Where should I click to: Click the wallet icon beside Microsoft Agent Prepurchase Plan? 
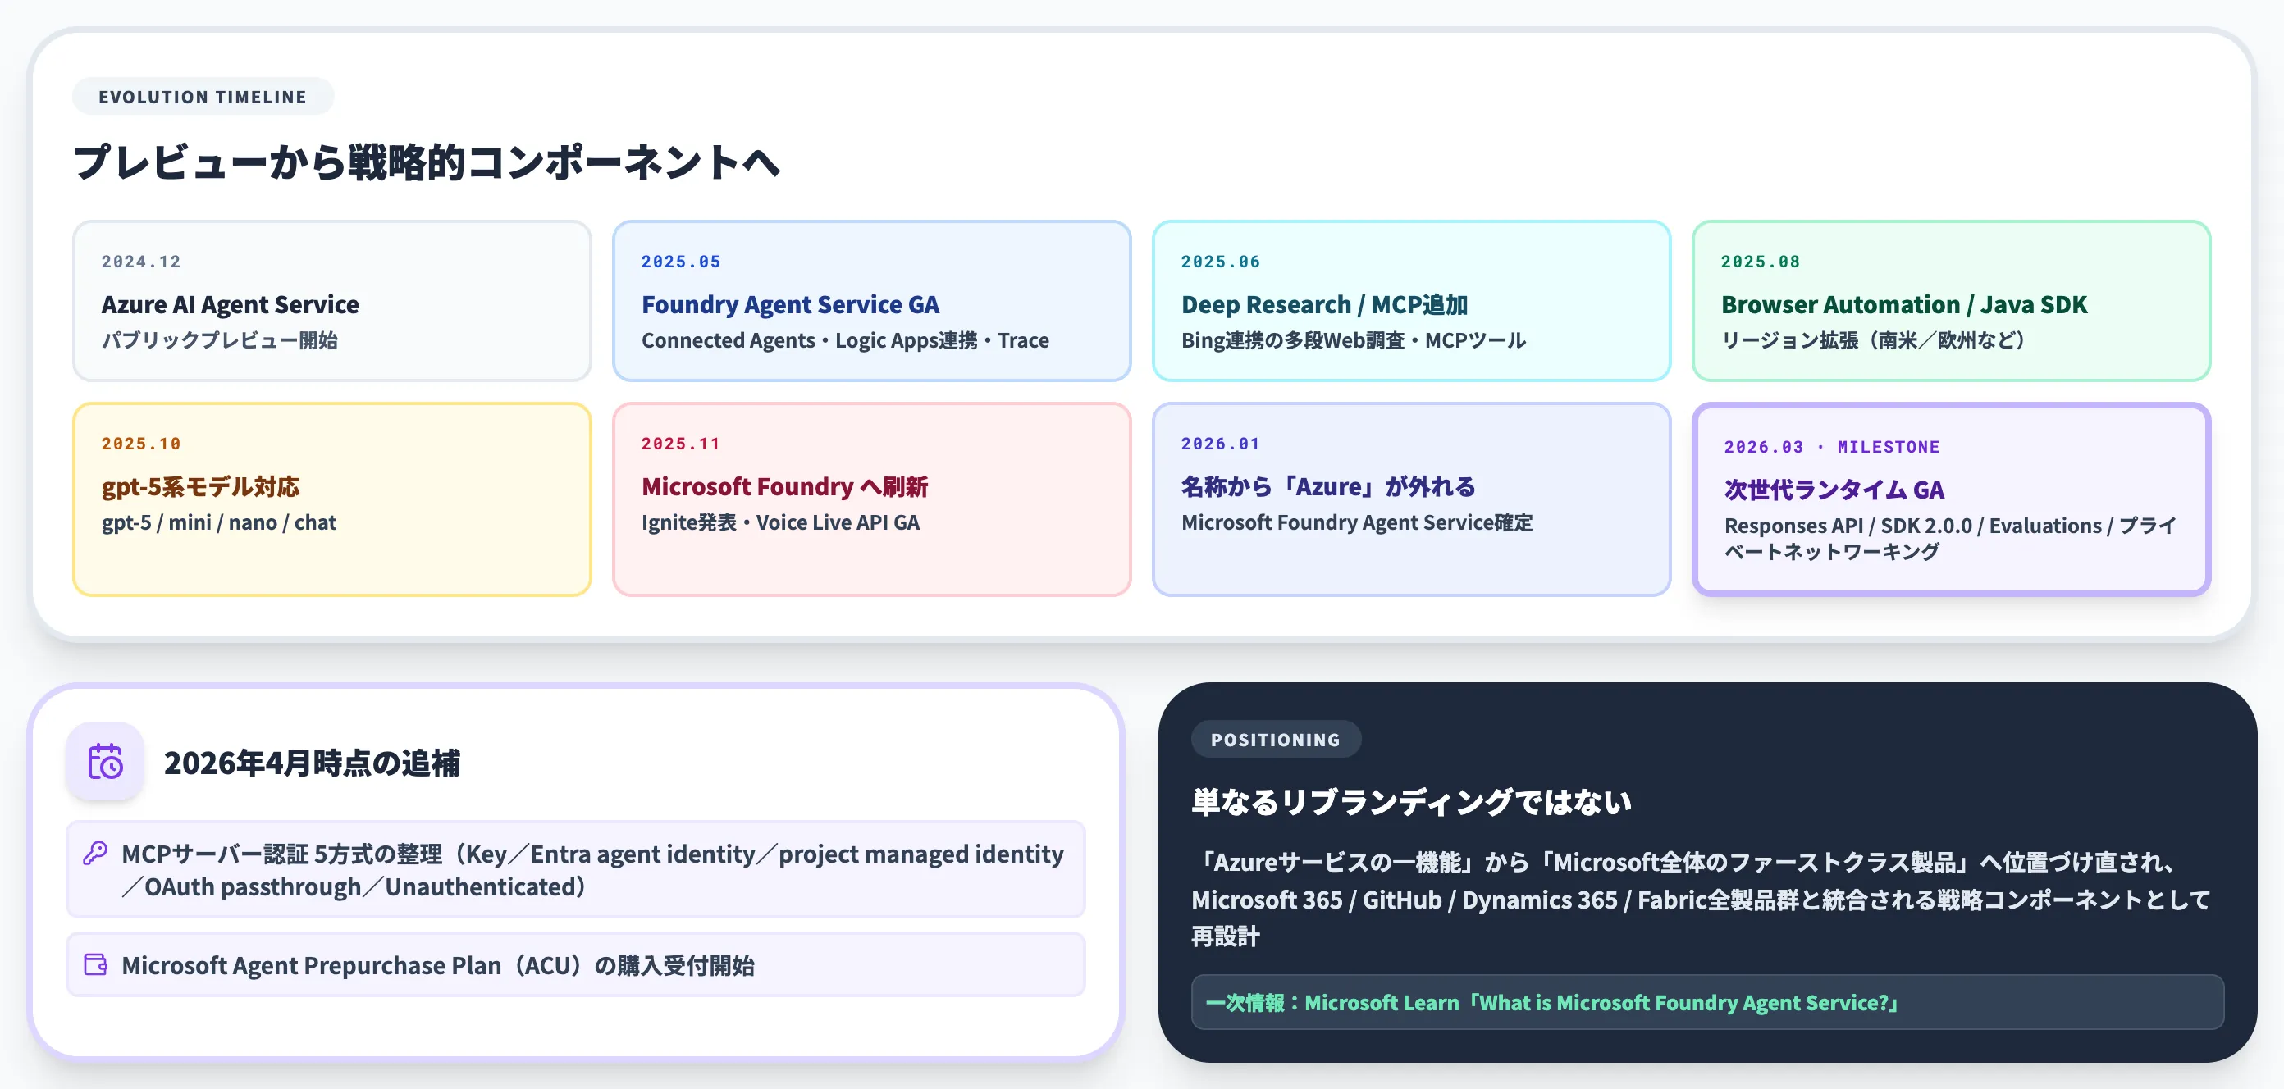[95, 964]
